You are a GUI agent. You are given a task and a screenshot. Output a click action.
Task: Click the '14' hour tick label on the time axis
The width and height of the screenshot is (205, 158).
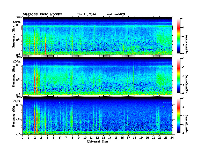coord(110,138)
